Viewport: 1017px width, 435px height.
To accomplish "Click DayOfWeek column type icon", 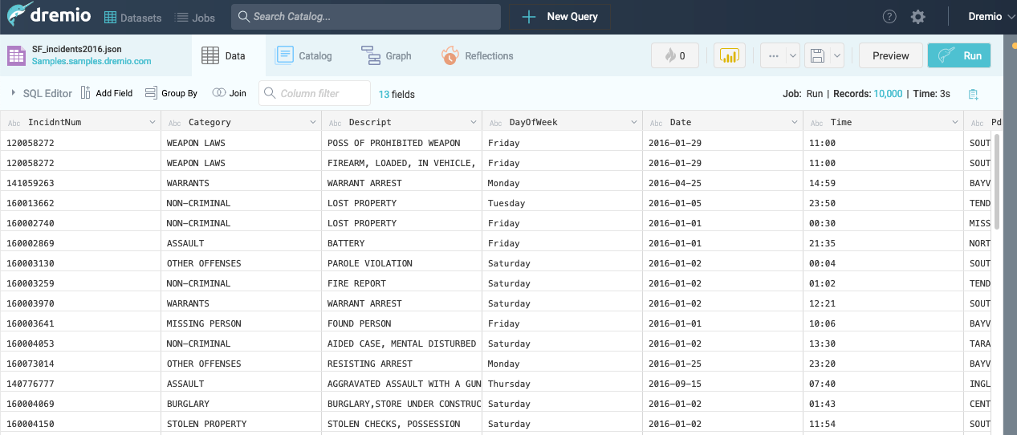I will (495, 123).
